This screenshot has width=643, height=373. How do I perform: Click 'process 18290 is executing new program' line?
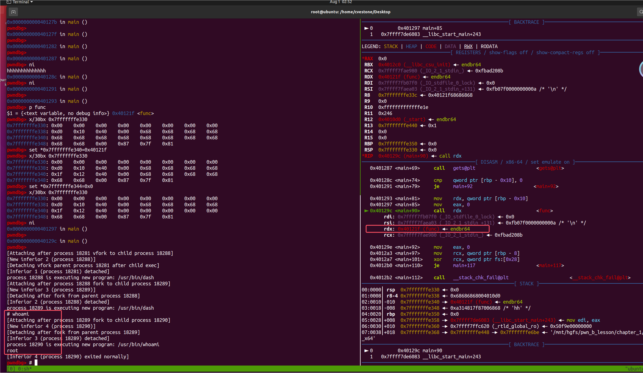coord(83,345)
